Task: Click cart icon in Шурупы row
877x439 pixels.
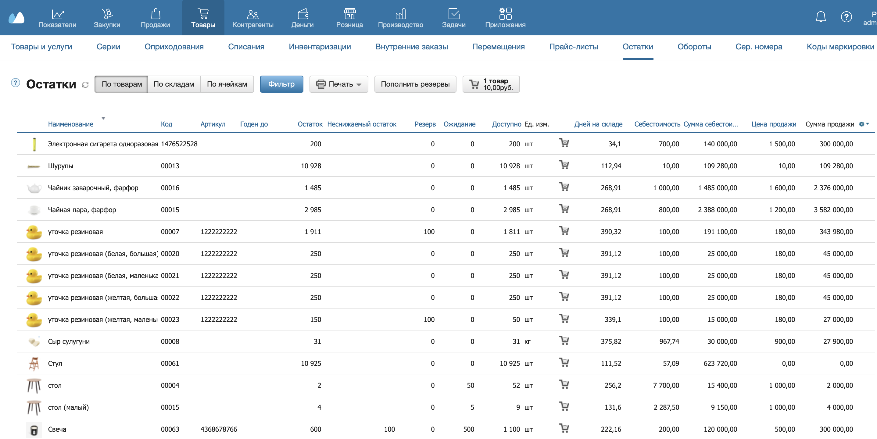Action: pyautogui.click(x=564, y=165)
